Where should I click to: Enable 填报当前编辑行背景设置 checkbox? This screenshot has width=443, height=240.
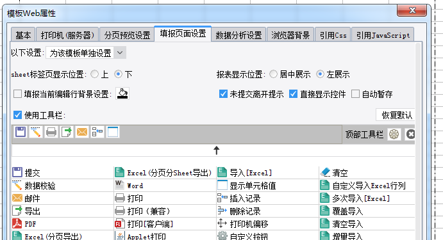point(18,93)
